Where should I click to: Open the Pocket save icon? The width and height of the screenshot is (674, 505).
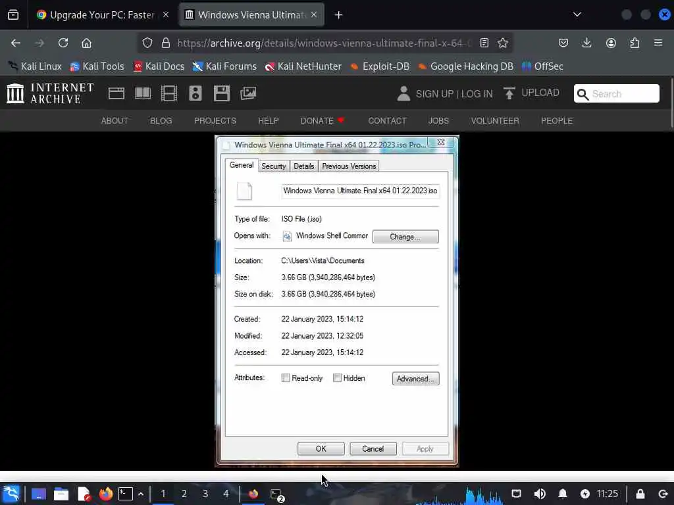[563, 43]
